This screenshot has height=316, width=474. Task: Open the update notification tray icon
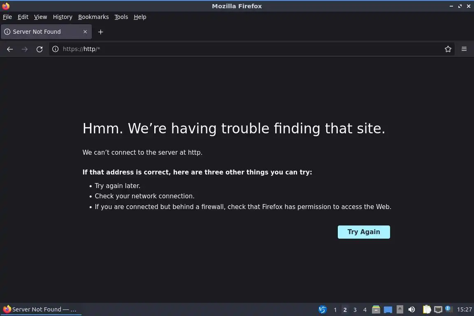tap(449, 309)
